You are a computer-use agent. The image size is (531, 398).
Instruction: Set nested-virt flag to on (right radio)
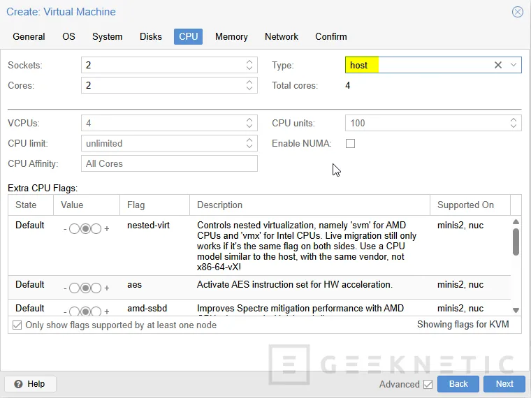coord(96,229)
